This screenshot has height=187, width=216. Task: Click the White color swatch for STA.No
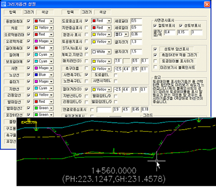(94, 52)
